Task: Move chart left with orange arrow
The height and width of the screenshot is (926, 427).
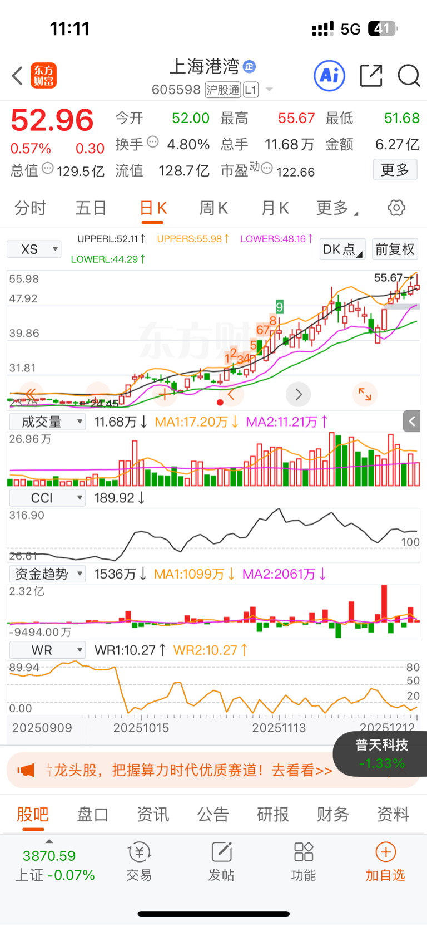Action: tap(231, 394)
